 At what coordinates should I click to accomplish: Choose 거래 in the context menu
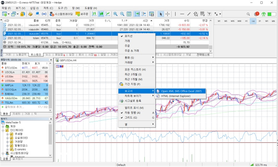coord(137,41)
